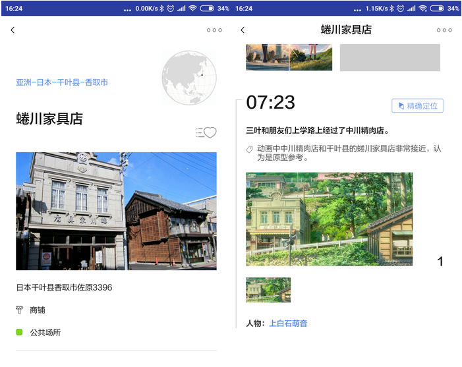Tap the tag icon beside the anime description

pos(249,150)
